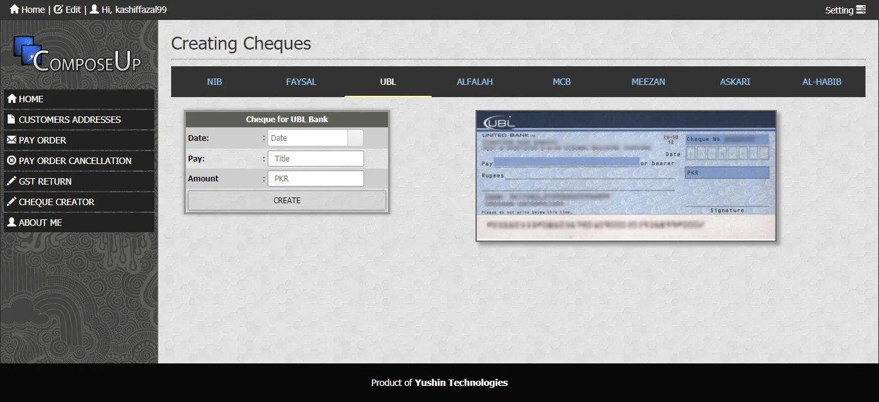The width and height of the screenshot is (879, 402).
Task: Click the Edit pencil icon in top bar
Action: (x=59, y=10)
